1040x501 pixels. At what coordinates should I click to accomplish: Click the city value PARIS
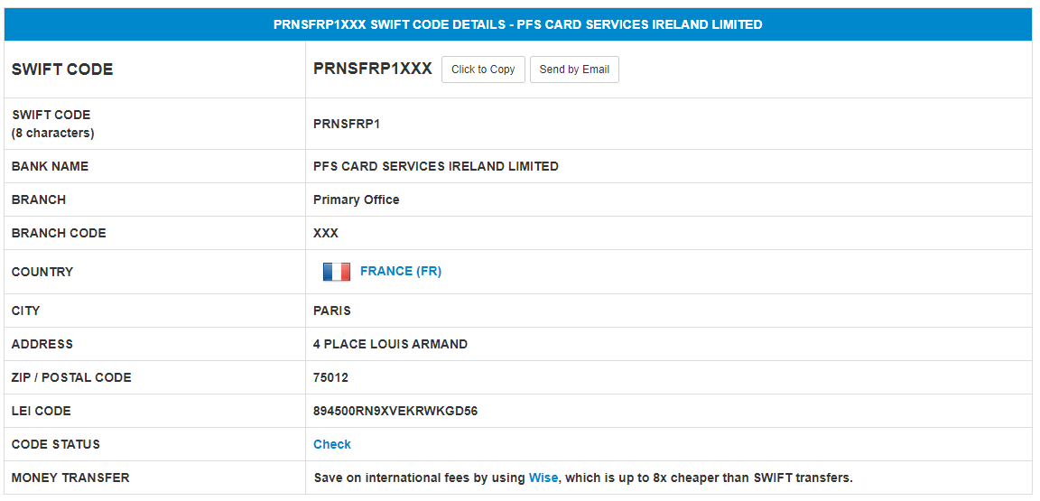332,311
